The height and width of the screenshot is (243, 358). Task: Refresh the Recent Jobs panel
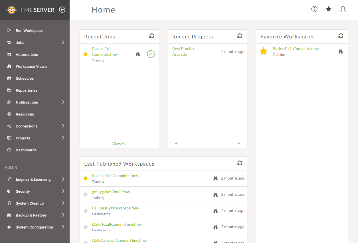click(x=152, y=36)
